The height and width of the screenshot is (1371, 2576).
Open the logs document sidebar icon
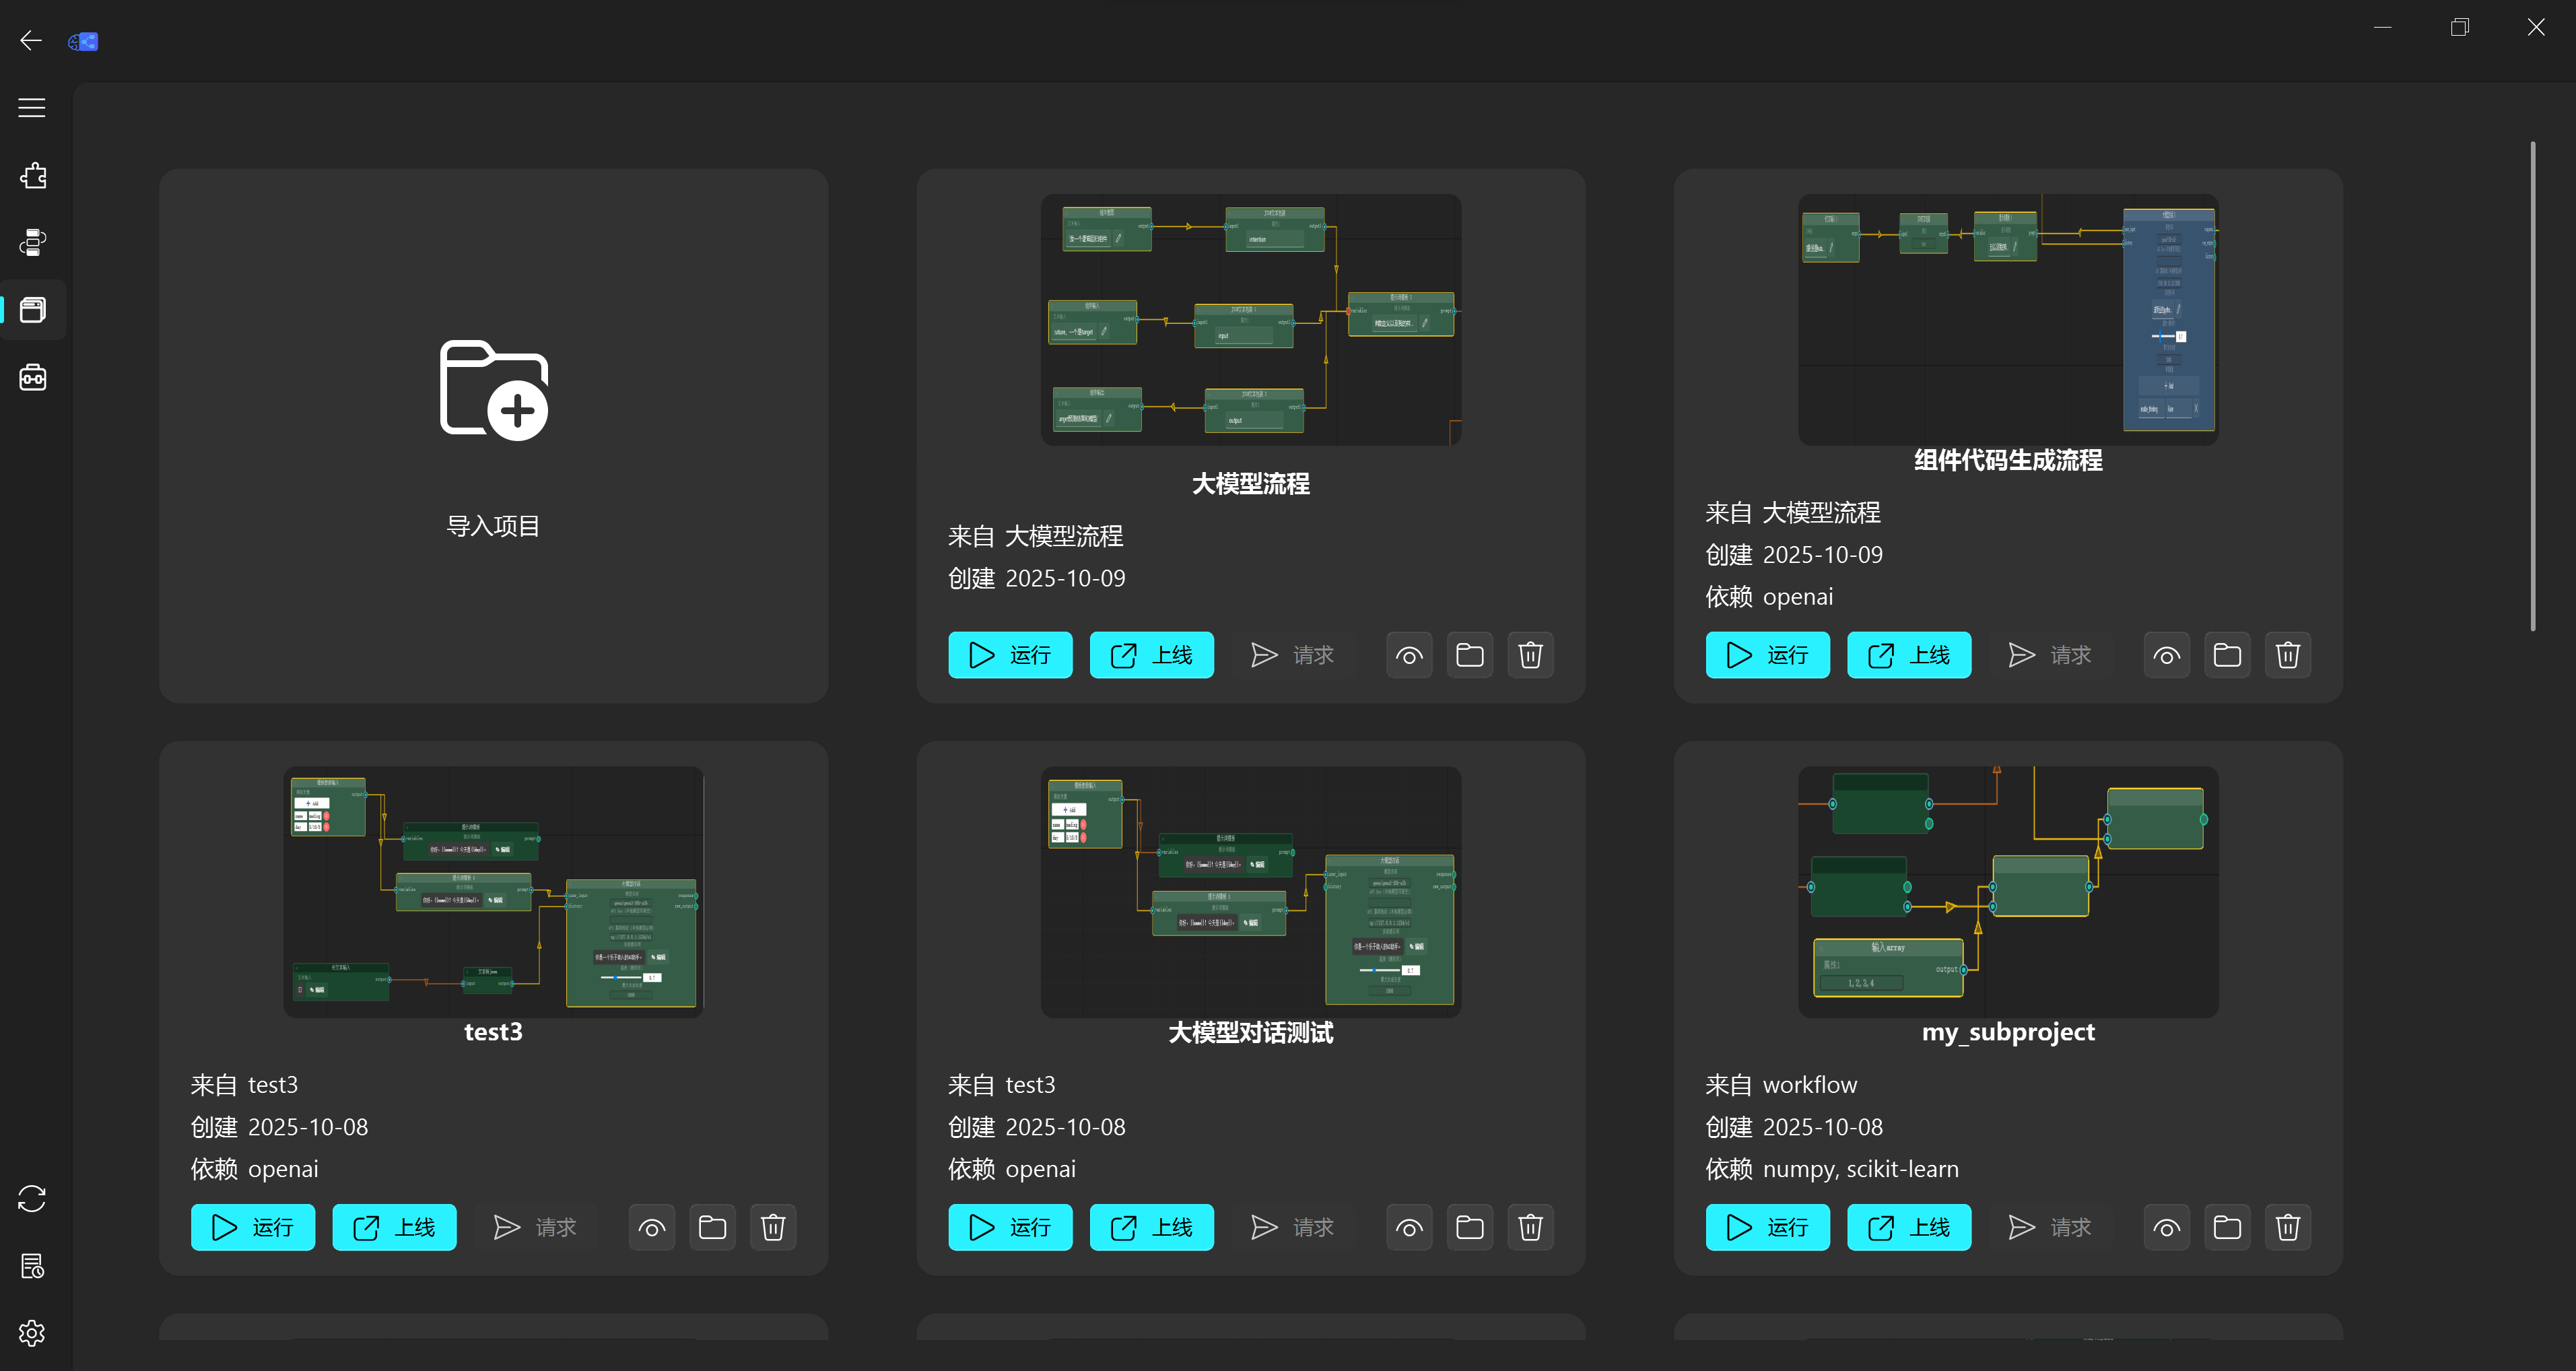pos(32,1265)
